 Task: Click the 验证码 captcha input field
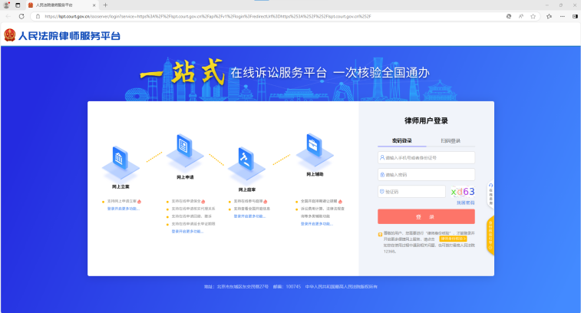411,192
